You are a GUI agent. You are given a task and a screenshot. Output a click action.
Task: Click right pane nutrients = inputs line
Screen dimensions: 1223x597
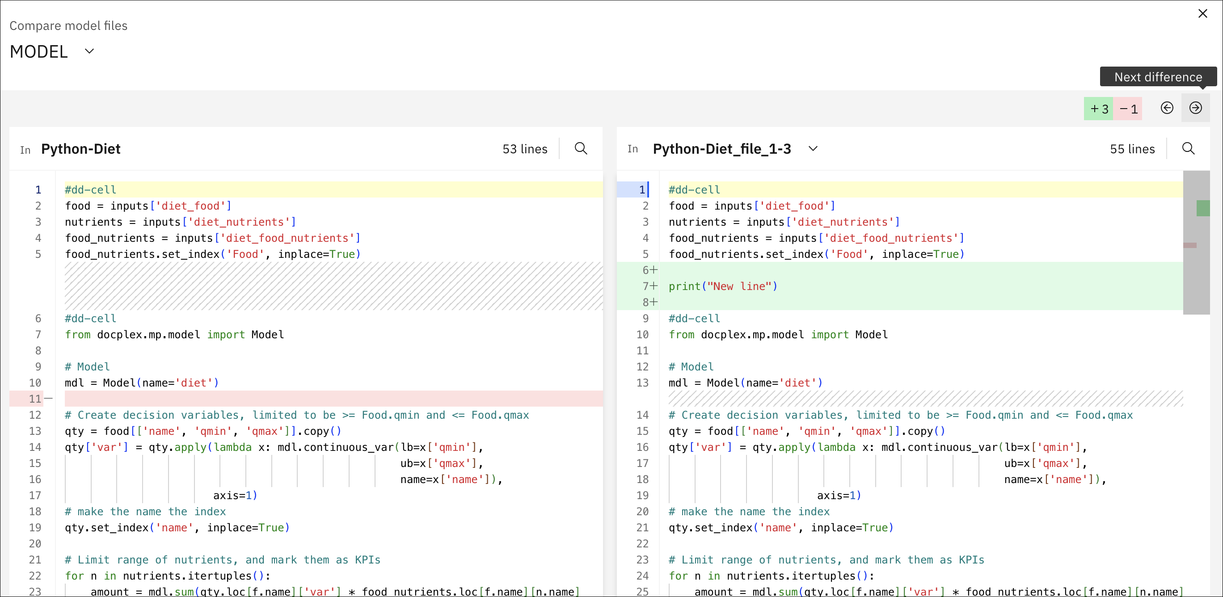click(x=784, y=222)
